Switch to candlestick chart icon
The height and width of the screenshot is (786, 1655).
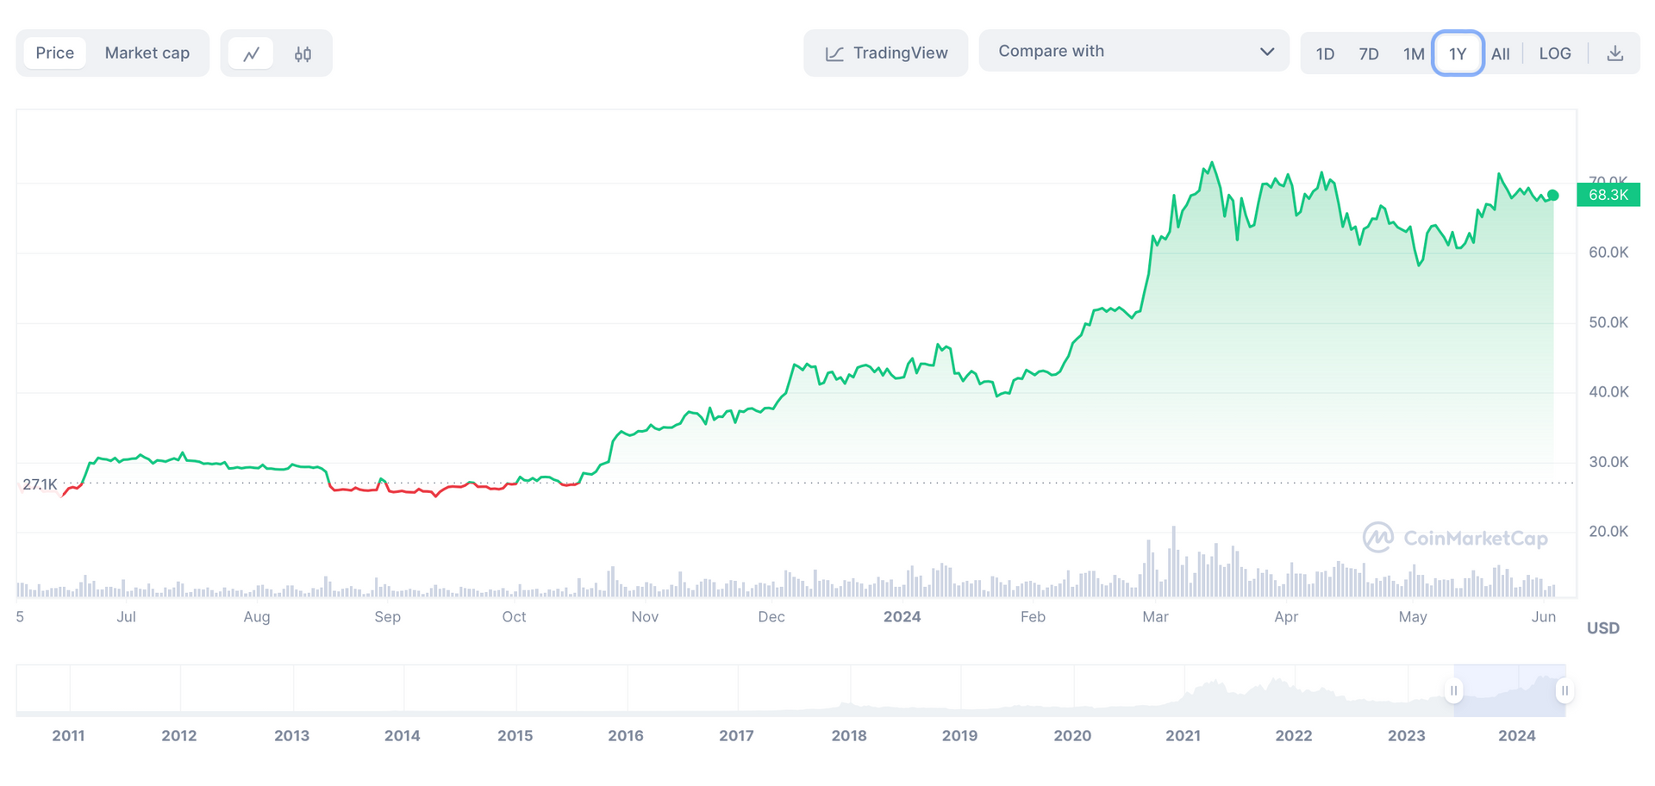tap(303, 53)
